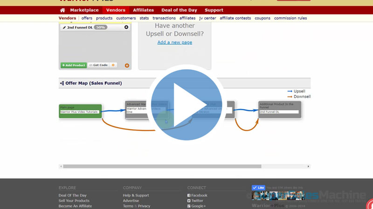Click the Offer Map sitemap icon
The image size is (373, 209).
(x=62, y=83)
